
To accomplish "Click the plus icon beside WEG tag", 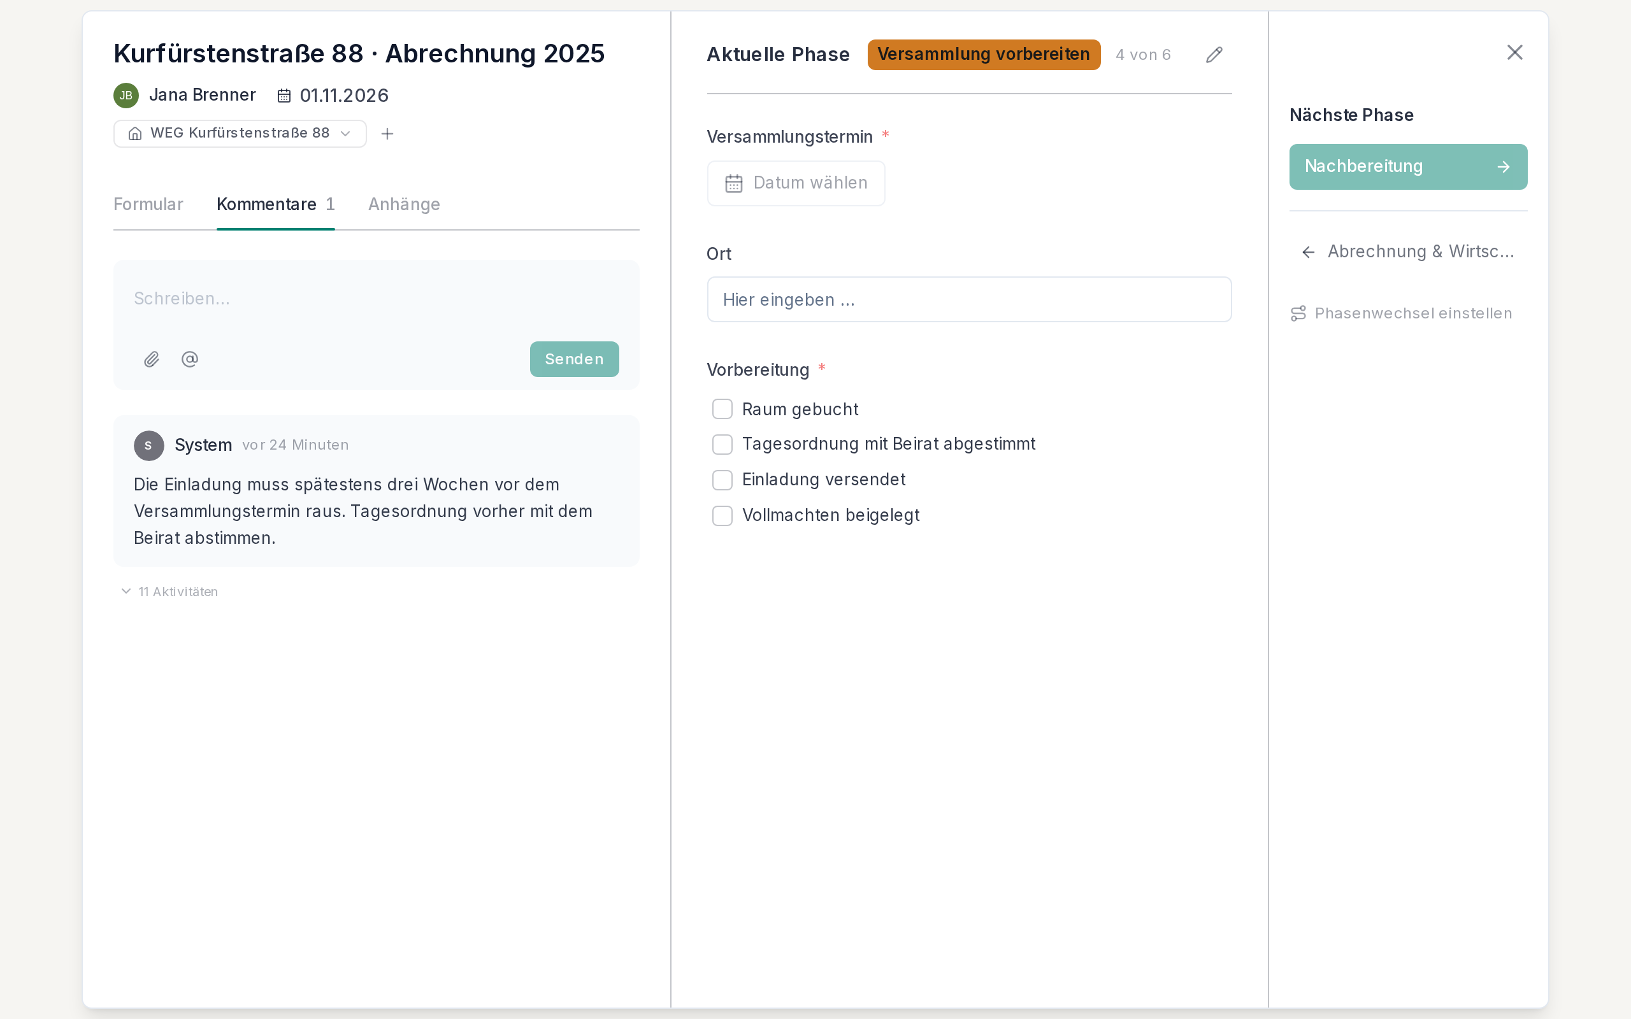I will [387, 134].
